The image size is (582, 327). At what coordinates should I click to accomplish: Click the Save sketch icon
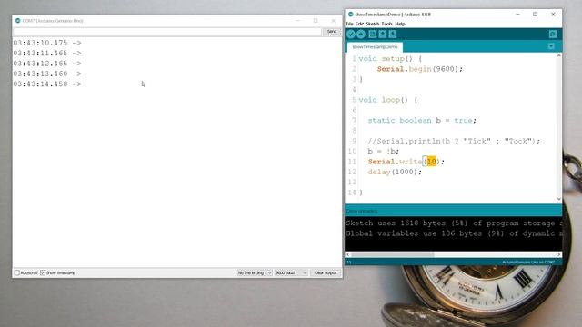click(x=392, y=35)
